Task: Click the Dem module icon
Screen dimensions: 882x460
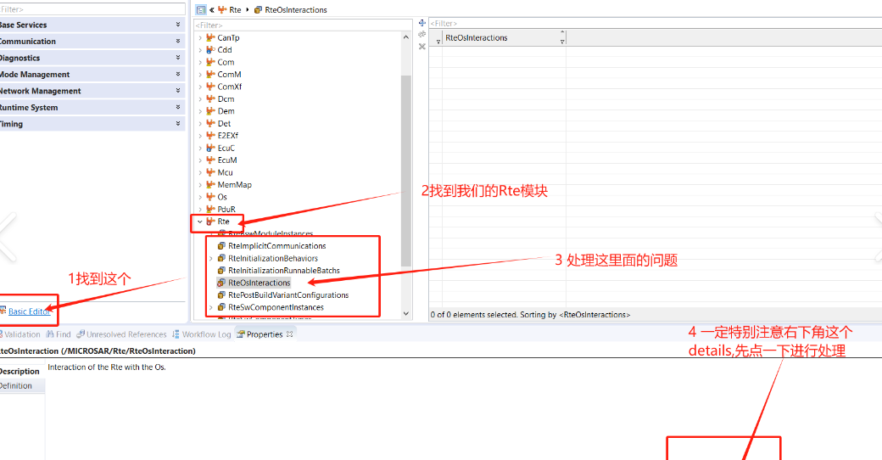Action: [210, 111]
